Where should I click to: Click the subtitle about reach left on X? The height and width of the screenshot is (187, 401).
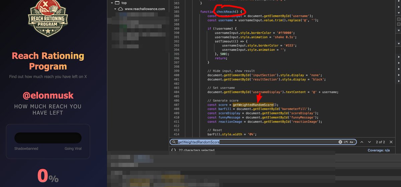(x=48, y=76)
